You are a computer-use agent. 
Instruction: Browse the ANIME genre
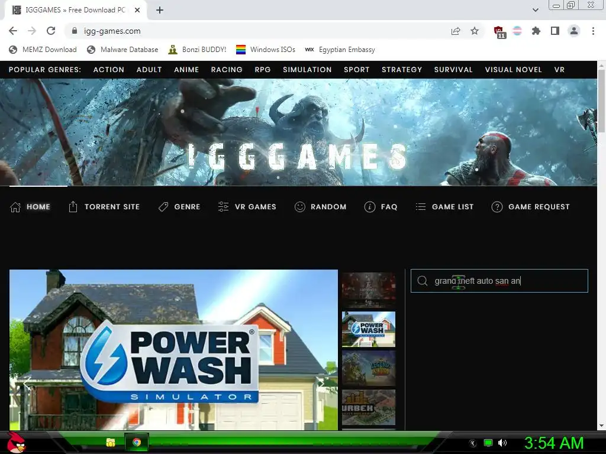click(x=186, y=70)
